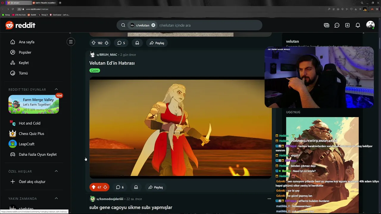Image resolution: width=381 pixels, height=214 pixels.
Task: Open the Opera menu logo
Action: click(x=3, y=3)
